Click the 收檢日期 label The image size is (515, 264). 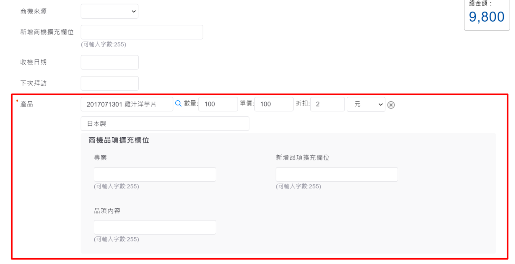[33, 62]
